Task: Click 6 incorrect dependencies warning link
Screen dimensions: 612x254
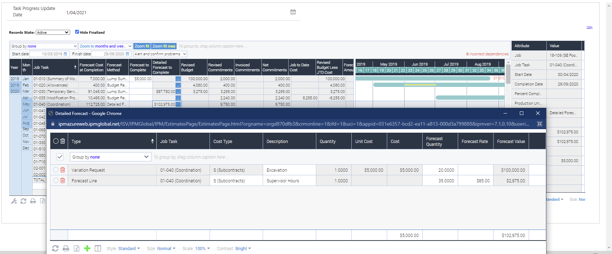Action: pos(487,54)
